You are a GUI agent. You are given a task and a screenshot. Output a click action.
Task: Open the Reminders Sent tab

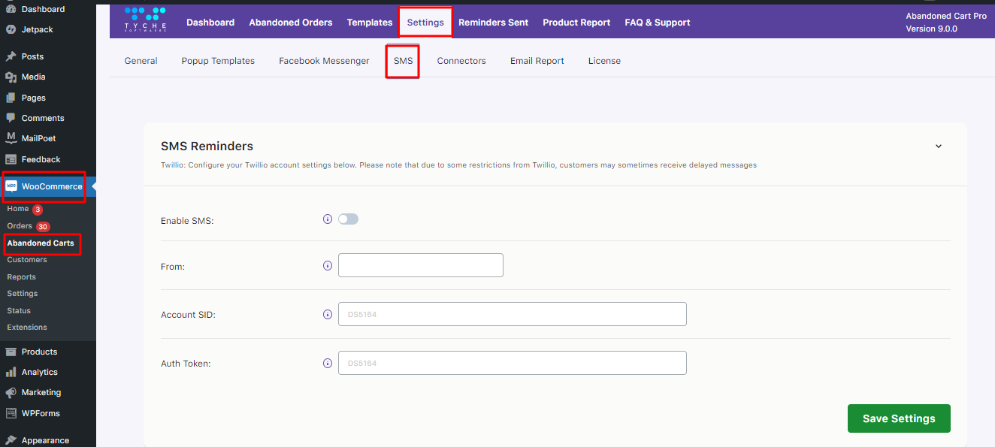pos(493,23)
